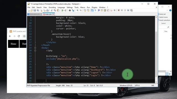Click the Undo toolbar icon

(x=62, y=10)
